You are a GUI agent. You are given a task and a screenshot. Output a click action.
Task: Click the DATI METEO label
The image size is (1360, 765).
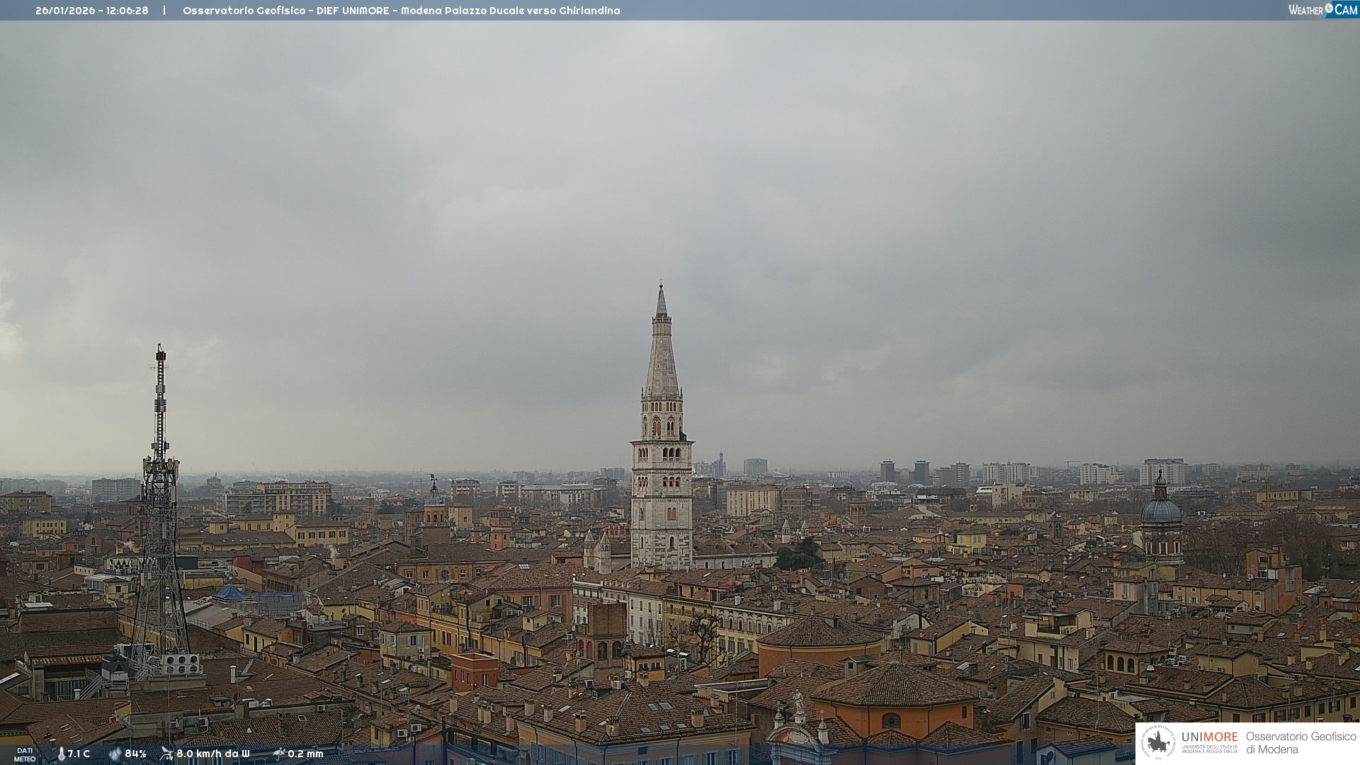pyautogui.click(x=25, y=754)
